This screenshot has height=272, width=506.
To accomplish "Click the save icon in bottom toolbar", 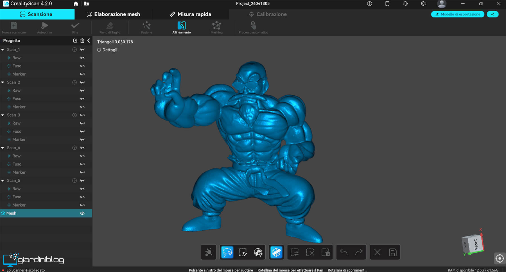I will 393,252.
